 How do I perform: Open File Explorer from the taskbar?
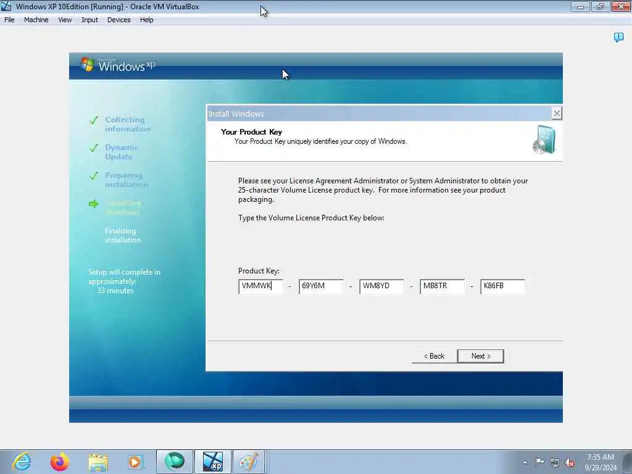(x=98, y=462)
